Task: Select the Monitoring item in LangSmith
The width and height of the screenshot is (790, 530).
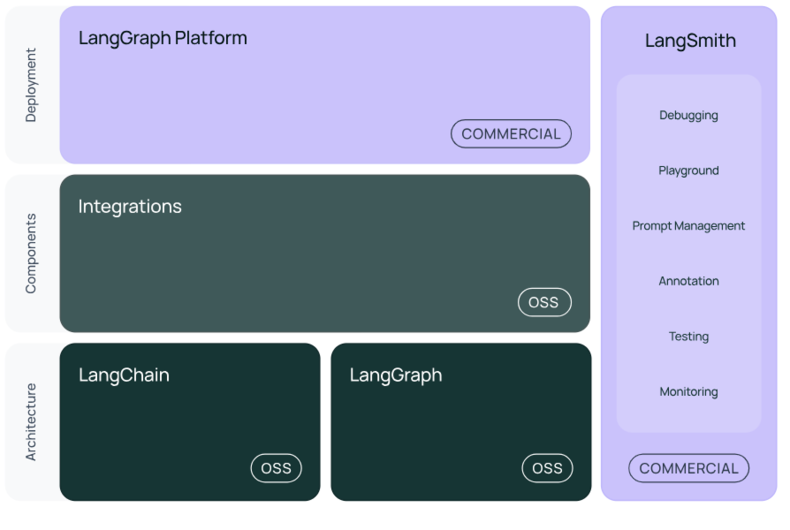Action: [688, 391]
